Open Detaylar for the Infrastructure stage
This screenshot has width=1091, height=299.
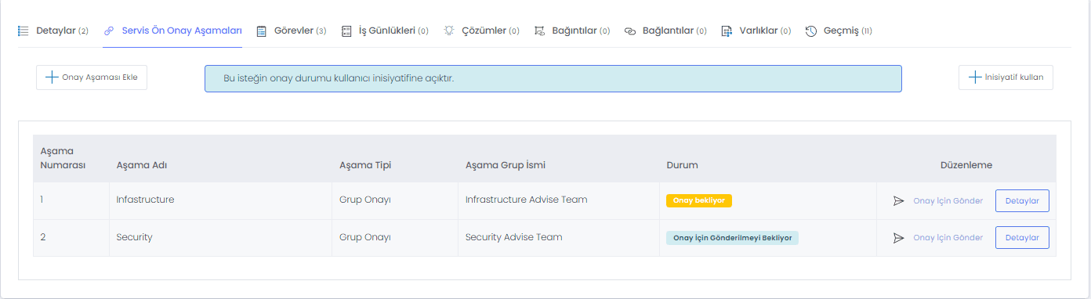tap(1022, 201)
